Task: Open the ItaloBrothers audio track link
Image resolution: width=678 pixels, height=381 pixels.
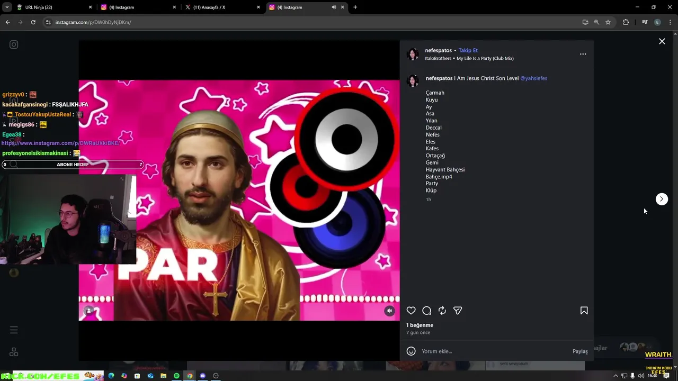Action: point(469,58)
